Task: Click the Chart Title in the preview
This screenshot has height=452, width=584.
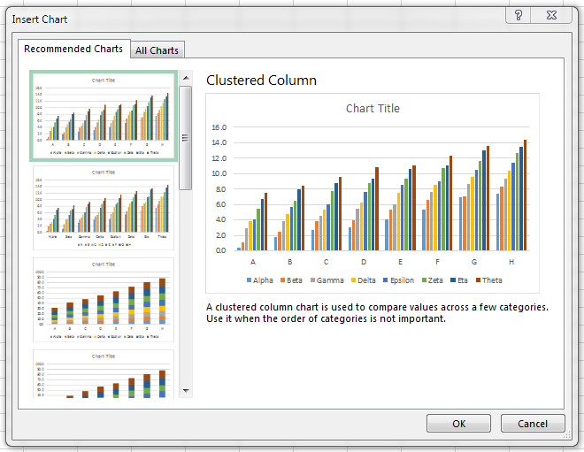Action: [373, 108]
